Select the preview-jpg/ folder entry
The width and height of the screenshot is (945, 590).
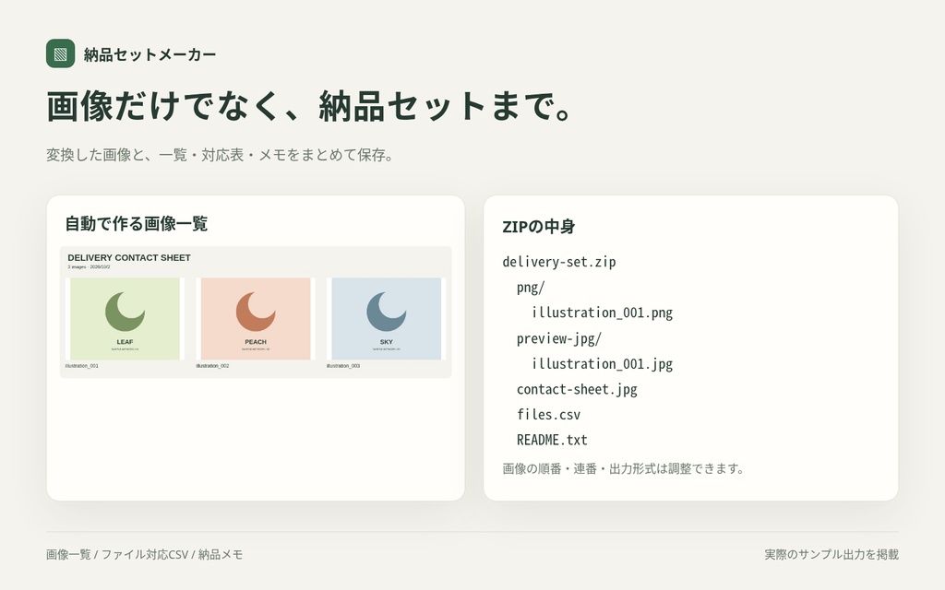coord(558,339)
